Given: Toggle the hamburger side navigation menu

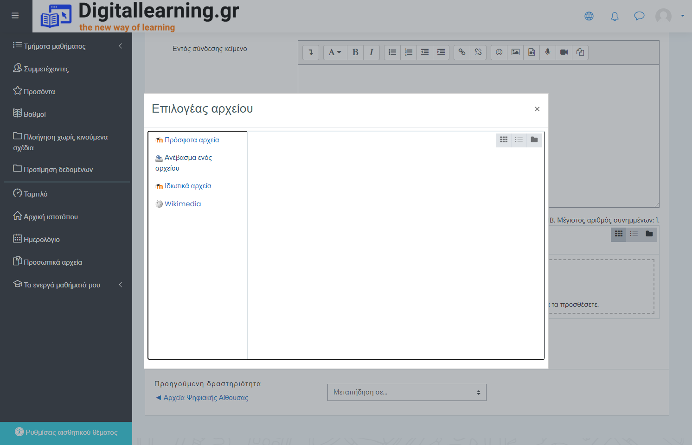Looking at the screenshot, I should [15, 16].
